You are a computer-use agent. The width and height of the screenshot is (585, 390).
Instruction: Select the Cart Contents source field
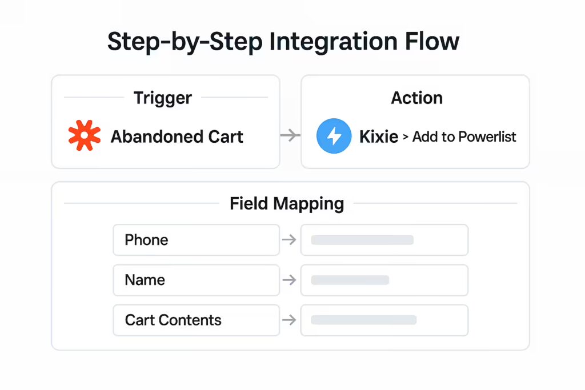tap(197, 320)
